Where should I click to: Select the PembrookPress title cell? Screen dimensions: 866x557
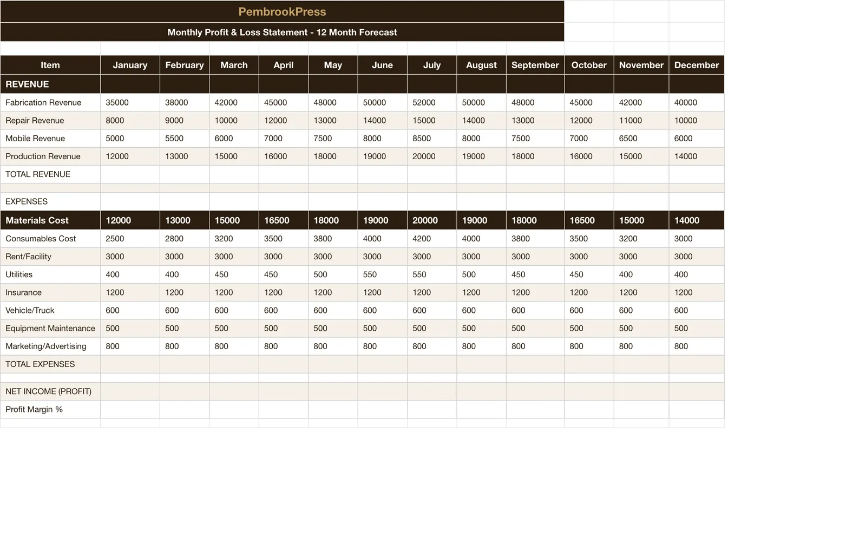click(x=282, y=11)
